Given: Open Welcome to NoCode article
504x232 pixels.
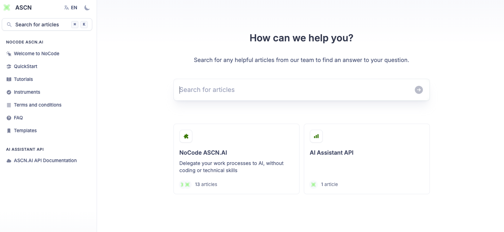Looking at the screenshot, I should pos(36,53).
